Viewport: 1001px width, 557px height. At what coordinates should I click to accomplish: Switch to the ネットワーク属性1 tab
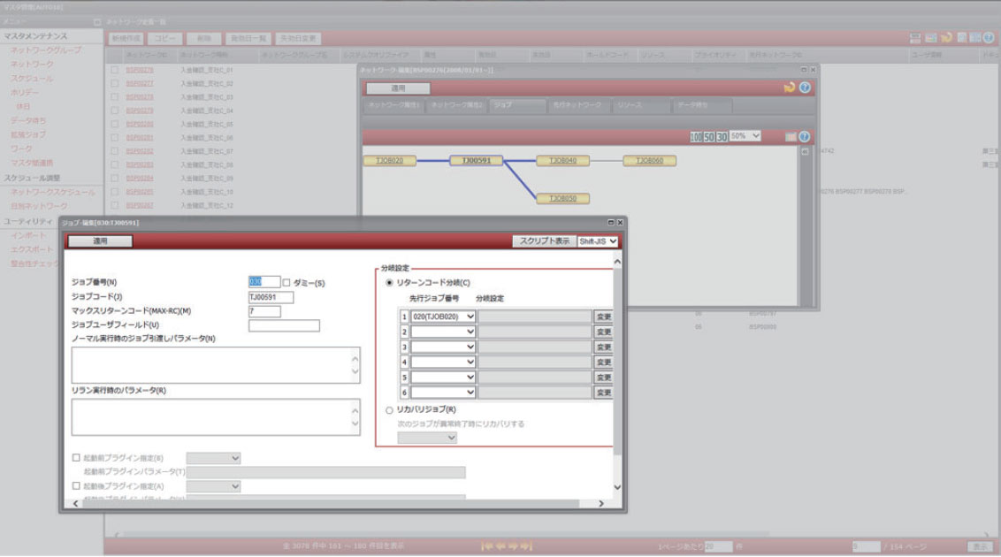point(394,105)
